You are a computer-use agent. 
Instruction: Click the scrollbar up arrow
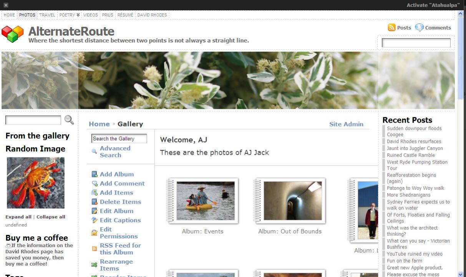click(x=461, y=14)
